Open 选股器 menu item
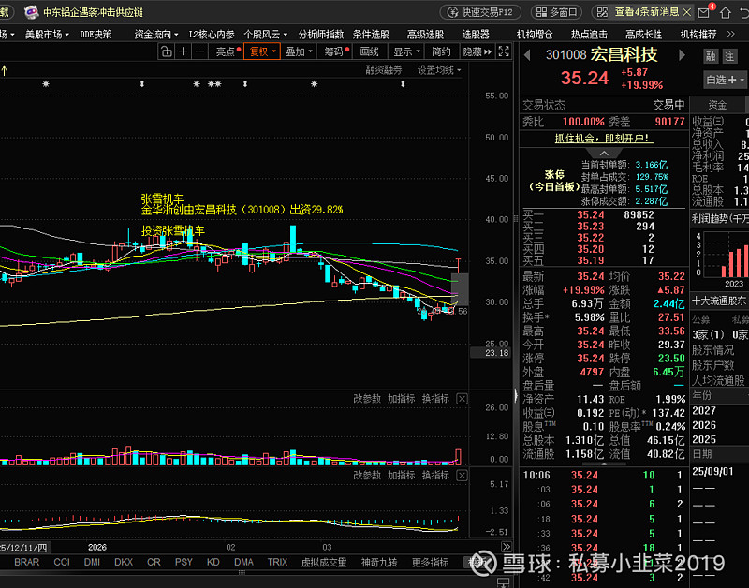Image resolution: width=749 pixels, height=588 pixels. tap(476, 35)
